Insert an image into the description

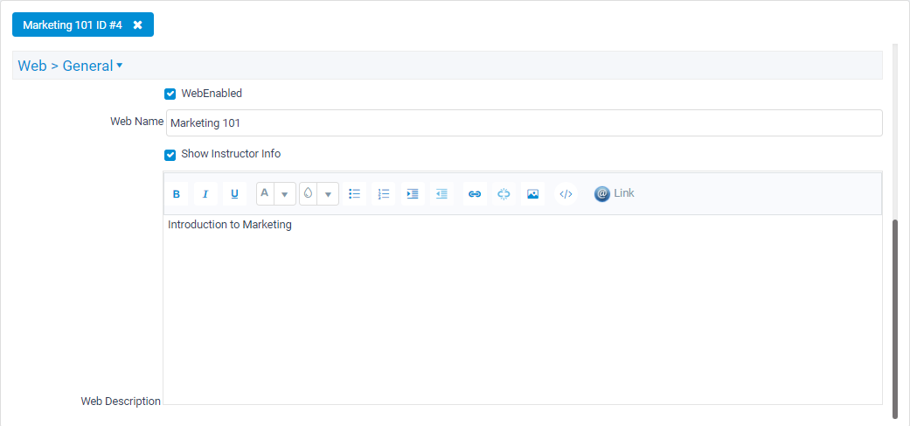pyautogui.click(x=532, y=194)
